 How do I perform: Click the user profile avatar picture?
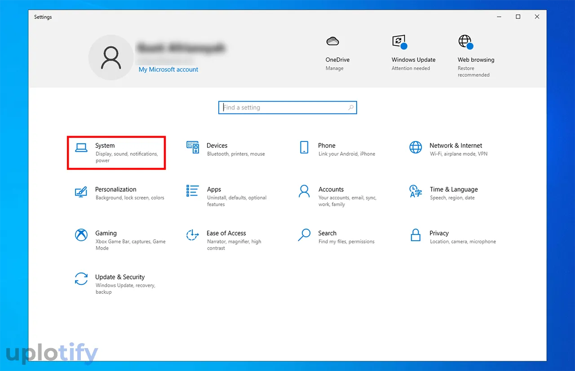tap(111, 58)
